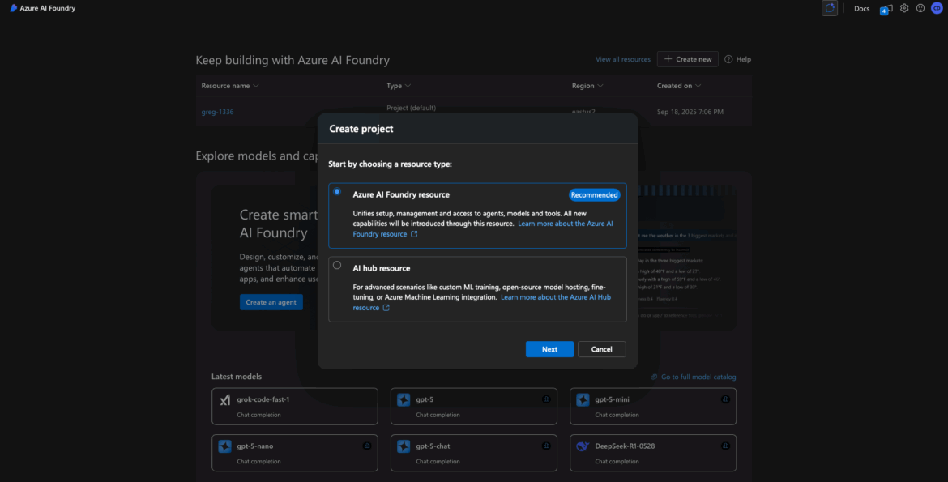
Task: Open the announcements megaphone with badge 4
Action: pyautogui.click(x=886, y=9)
